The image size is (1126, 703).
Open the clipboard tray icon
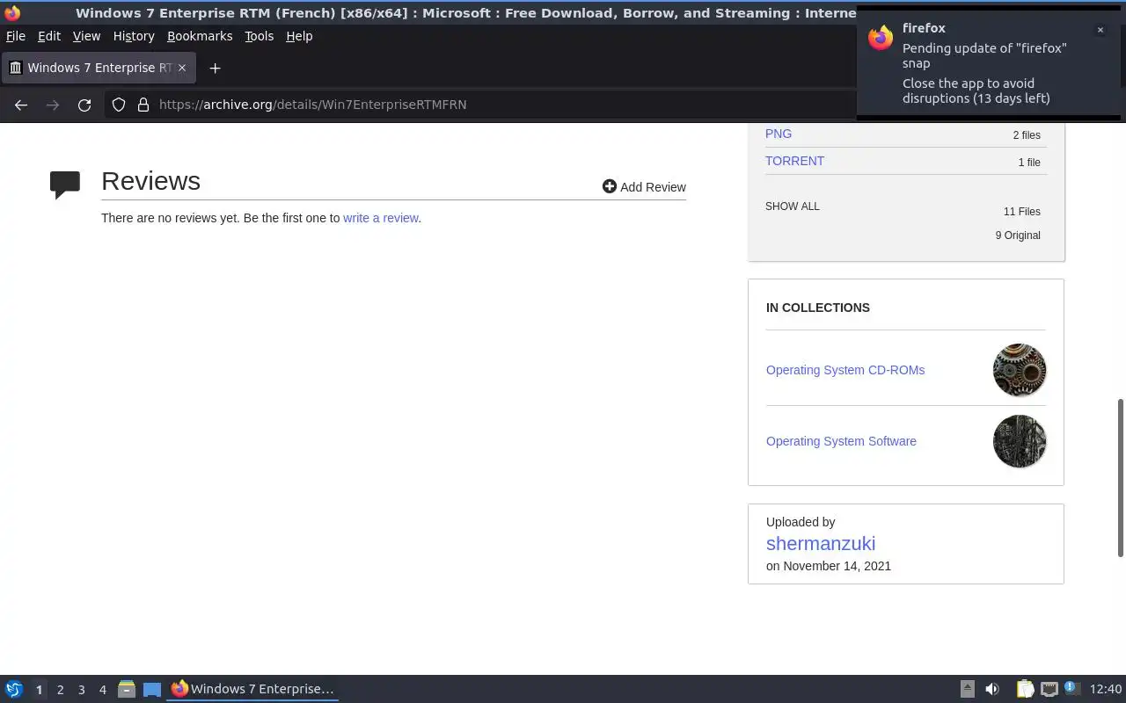point(1025,689)
